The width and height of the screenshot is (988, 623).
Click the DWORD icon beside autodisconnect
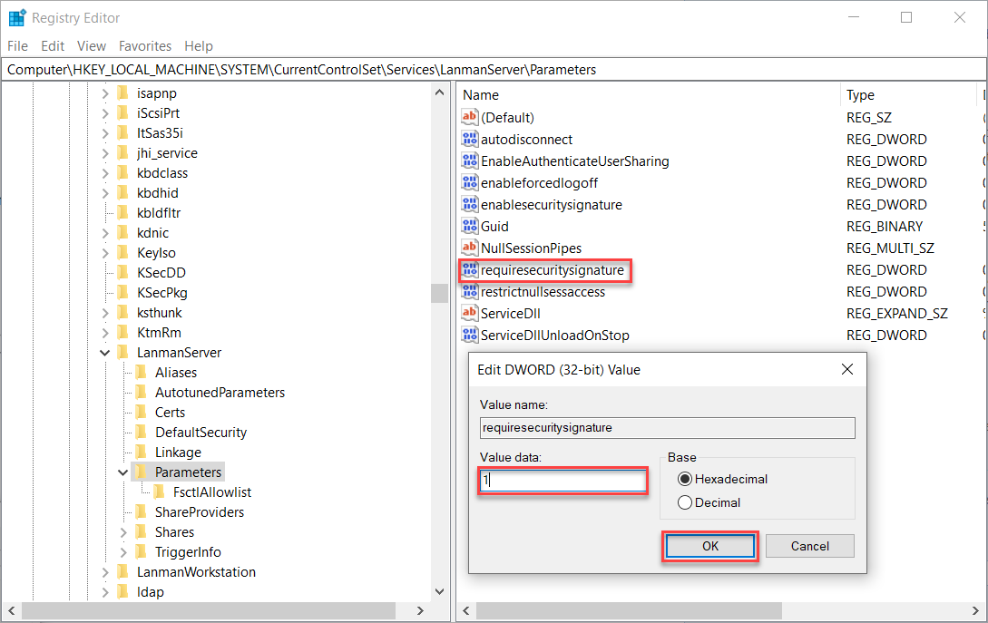(x=470, y=139)
